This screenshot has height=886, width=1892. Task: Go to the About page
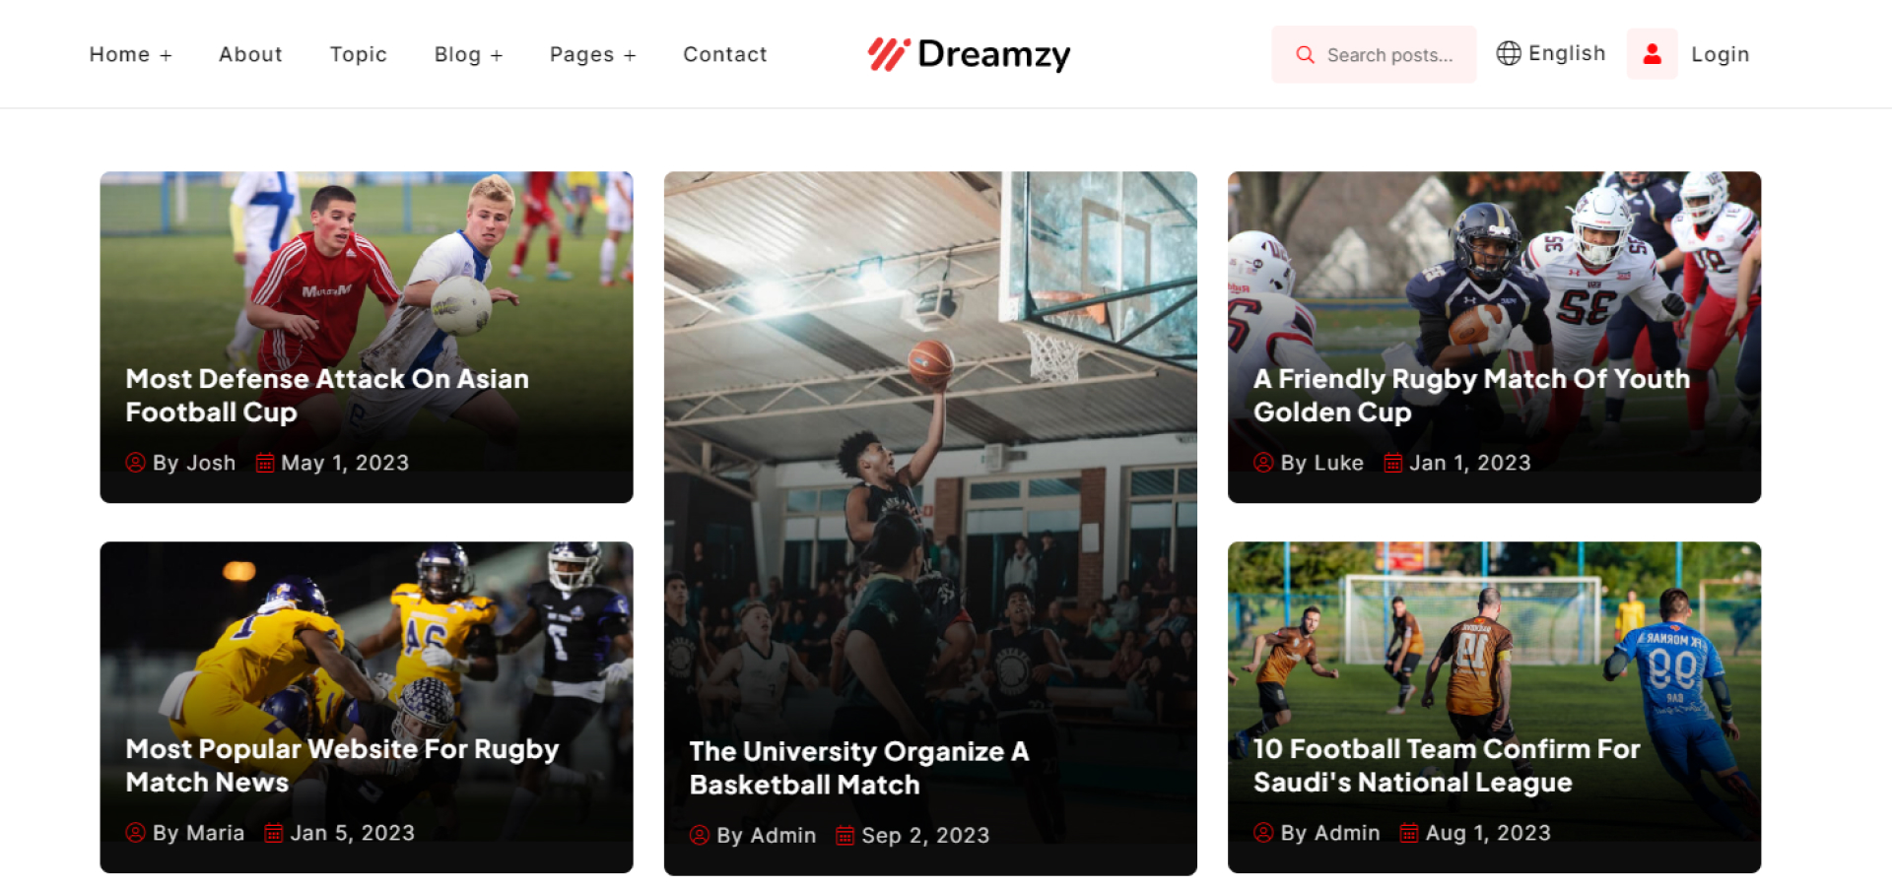coord(250,54)
